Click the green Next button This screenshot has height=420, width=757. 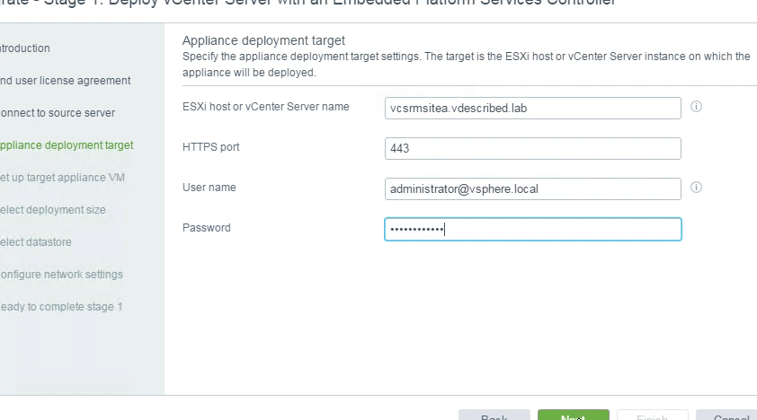pyautogui.click(x=573, y=415)
